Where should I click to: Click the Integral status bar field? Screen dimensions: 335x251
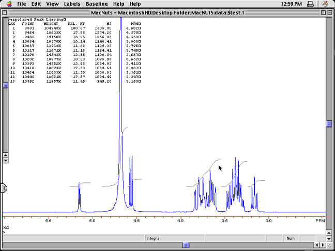pyautogui.click(x=154, y=238)
